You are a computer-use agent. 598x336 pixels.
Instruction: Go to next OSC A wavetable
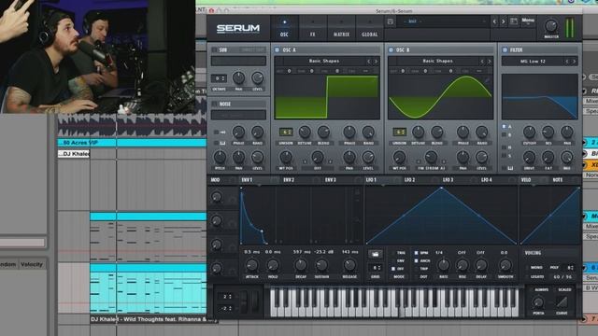click(376, 62)
